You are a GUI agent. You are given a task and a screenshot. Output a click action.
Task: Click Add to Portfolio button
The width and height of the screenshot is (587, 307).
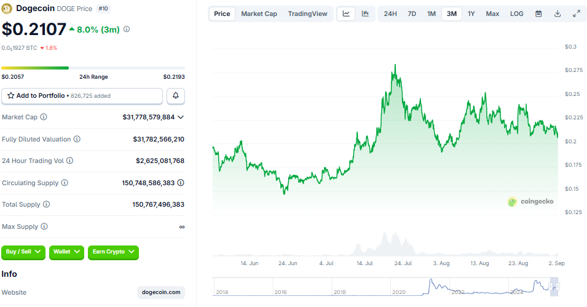pyautogui.click(x=82, y=96)
